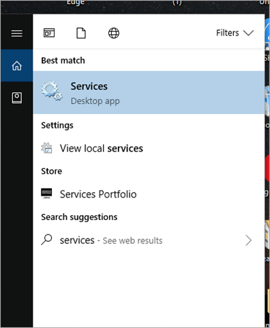Open View local services setting
Viewport: 270px width, 328px height.
[x=149, y=148]
